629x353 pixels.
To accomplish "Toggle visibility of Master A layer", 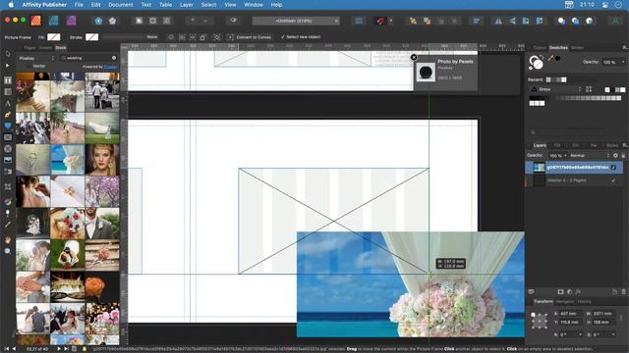I will click(x=613, y=180).
